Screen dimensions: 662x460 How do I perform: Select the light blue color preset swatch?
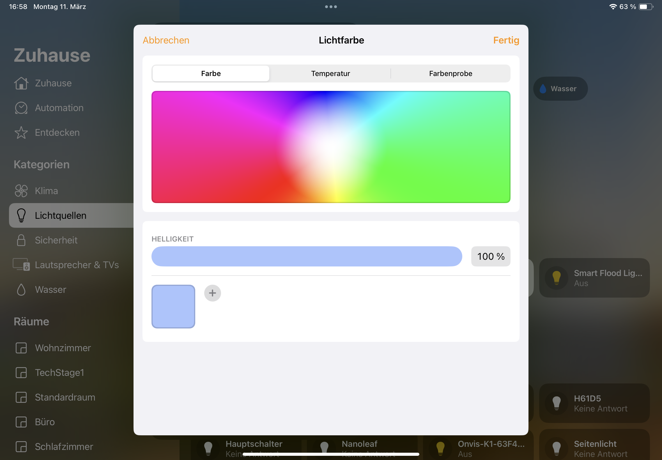pos(173,306)
